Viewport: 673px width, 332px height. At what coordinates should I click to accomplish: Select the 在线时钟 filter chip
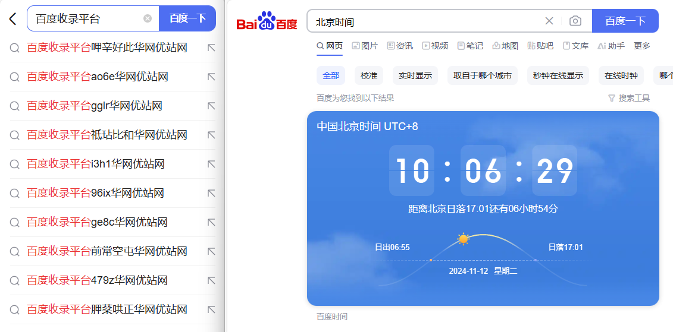click(621, 76)
